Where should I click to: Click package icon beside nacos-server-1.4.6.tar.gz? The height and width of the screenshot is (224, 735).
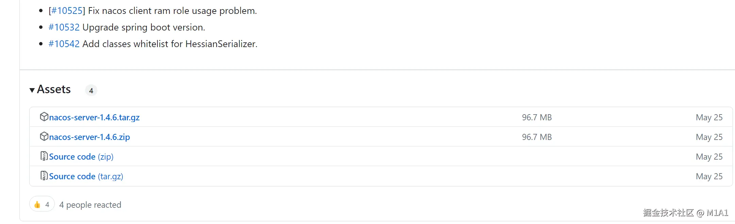click(x=44, y=117)
